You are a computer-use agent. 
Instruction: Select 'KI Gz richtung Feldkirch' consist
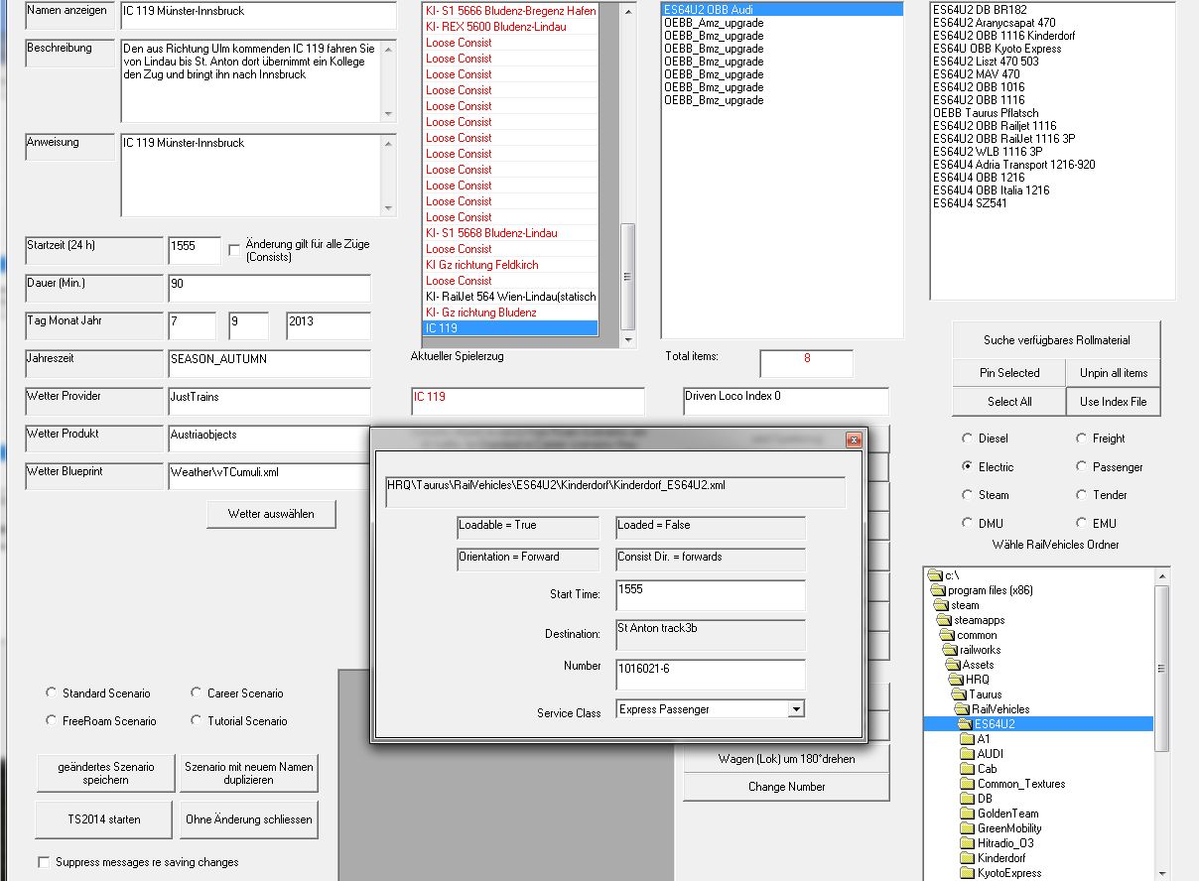pyautogui.click(x=510, y=265)
